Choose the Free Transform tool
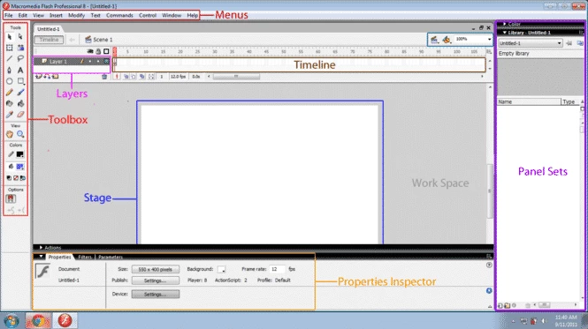This screenshot has width=588, height=329. click(10, 48)
